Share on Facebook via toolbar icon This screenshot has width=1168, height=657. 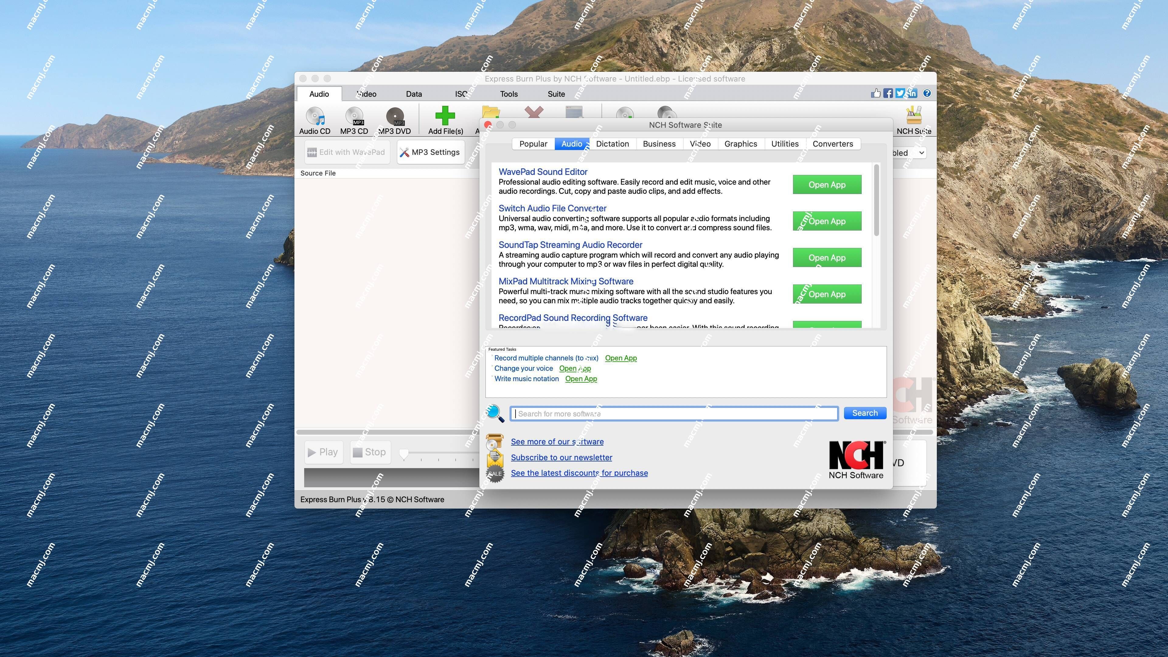(x=888, y=93)
